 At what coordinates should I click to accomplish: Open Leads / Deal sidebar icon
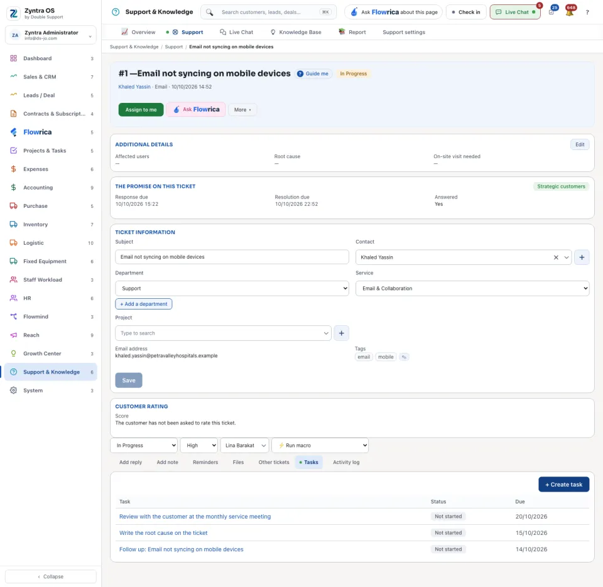pos(13,95)
